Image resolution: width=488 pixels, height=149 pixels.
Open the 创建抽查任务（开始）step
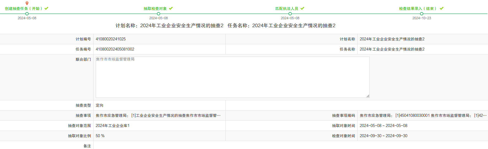(x=24, y=9)
